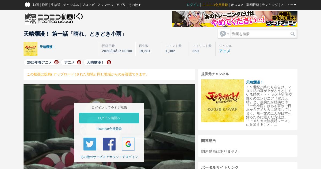
Task: Open 動画投稿 in top bar
Action: coord(253,5)
